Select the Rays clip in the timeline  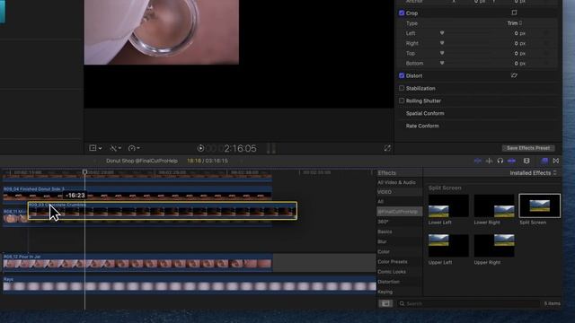(190, 284)
